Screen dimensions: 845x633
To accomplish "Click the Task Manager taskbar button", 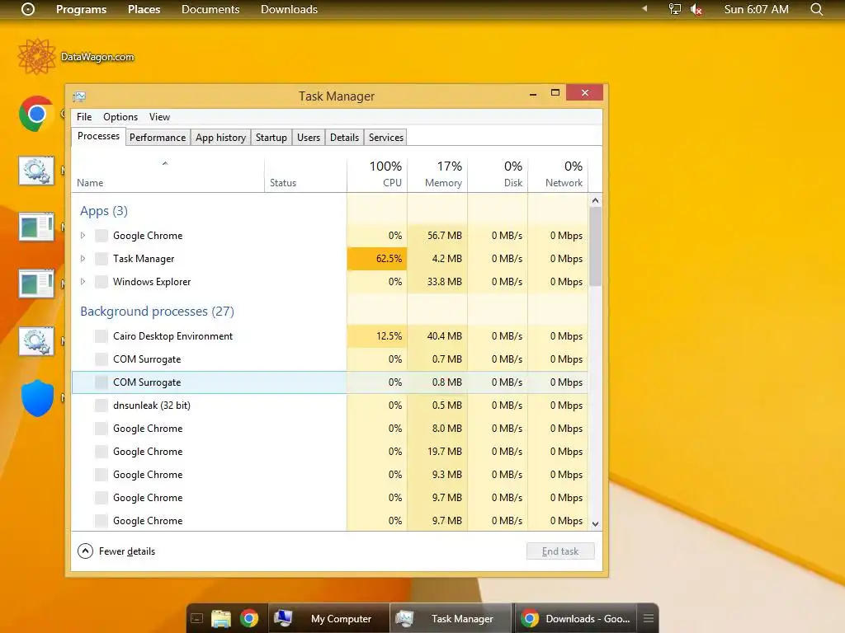I will (451, 618).
